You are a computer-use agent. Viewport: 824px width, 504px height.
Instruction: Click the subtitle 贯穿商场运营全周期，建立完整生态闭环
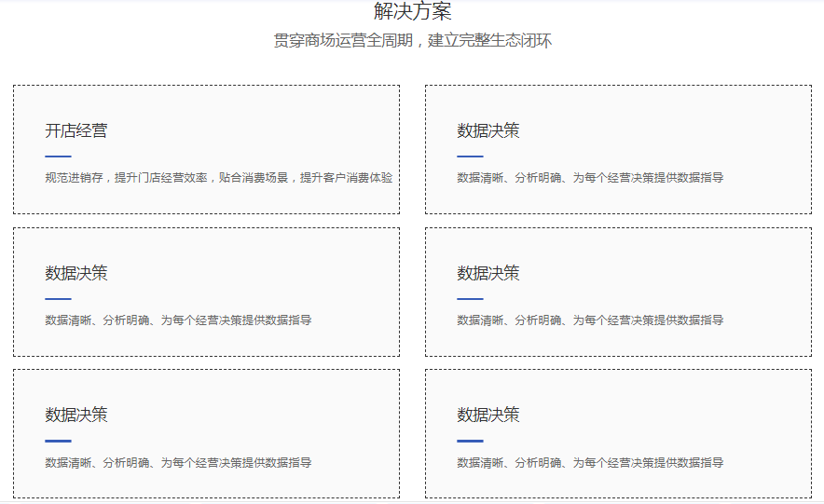tap(413, 40)
